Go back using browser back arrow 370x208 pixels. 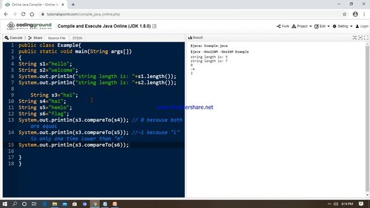tap(6, 14)
